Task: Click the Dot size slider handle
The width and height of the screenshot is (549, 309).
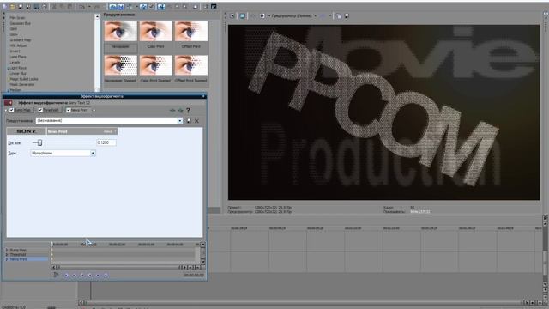Action: pyautogui.click(x=40, y=142)
